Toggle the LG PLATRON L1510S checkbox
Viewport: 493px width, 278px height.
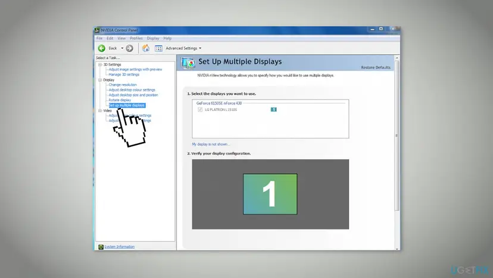click(200, 110)
